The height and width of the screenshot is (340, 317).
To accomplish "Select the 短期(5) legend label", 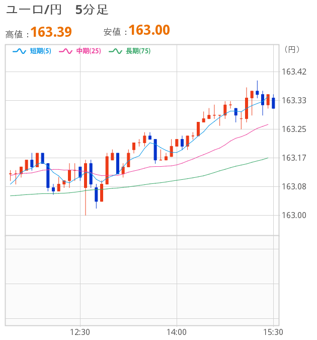I will [41, 51].
